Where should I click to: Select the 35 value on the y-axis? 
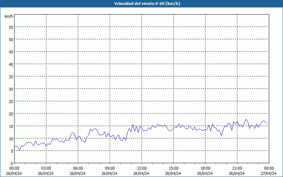click(11, 77)
